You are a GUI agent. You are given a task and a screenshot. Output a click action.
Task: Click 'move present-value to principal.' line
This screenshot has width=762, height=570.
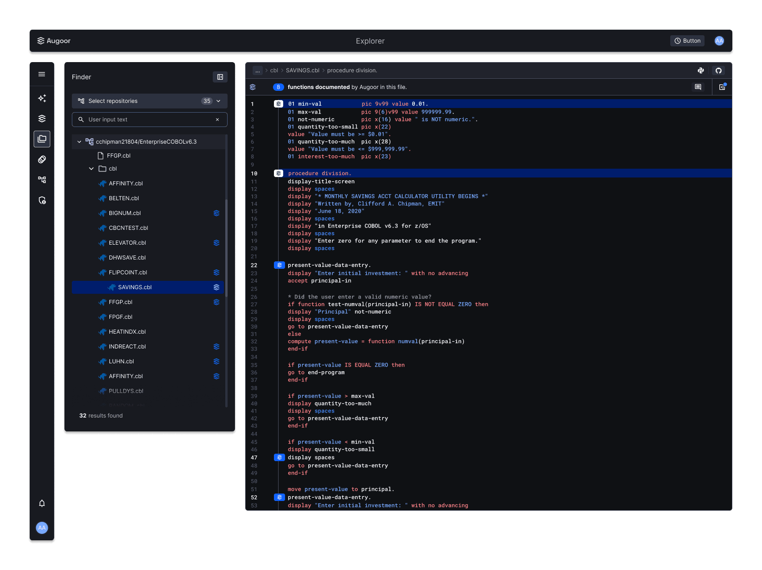tap(341, 489)
